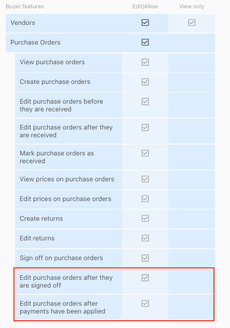
Task: Toggle the Create returns checkbox
Action: 145,218
